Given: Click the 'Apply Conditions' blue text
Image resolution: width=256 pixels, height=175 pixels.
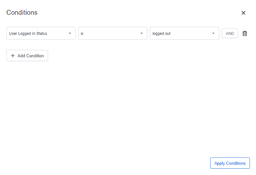Looking at the screenshot, I should coord(230,163).
